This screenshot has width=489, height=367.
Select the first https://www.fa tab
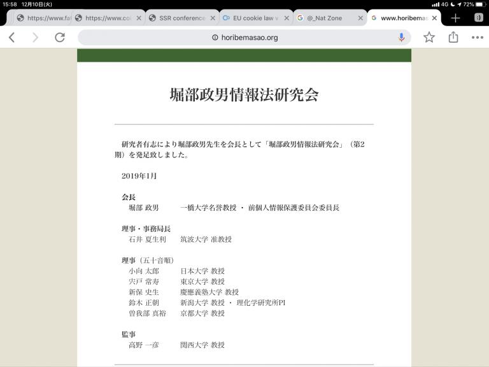pos(44,18)
